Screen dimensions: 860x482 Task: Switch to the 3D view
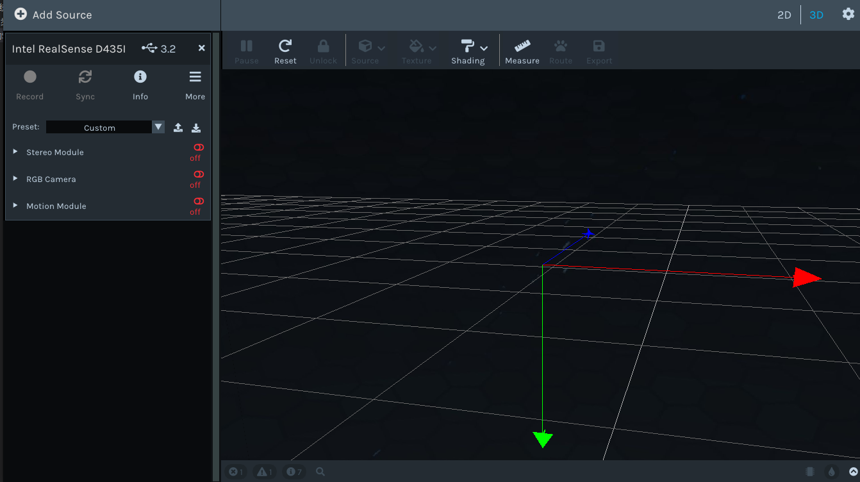click(816, 15)
